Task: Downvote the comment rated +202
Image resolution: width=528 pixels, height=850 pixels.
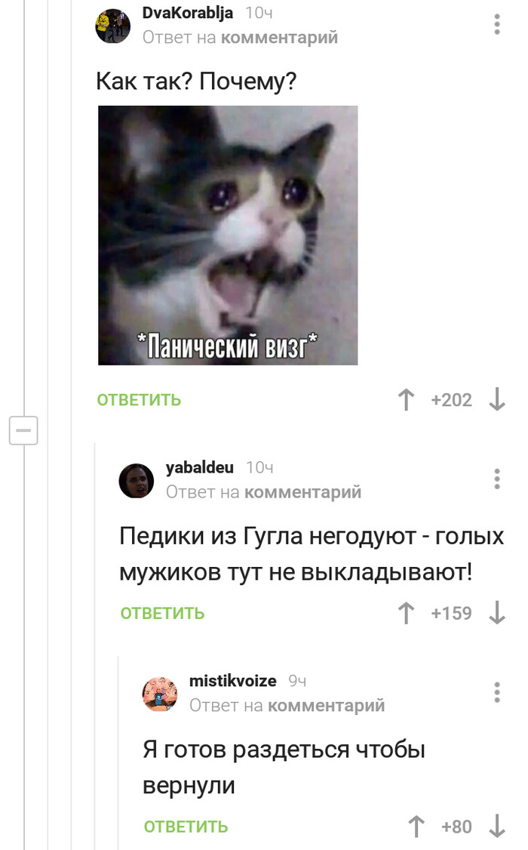Action: (496, 400)
